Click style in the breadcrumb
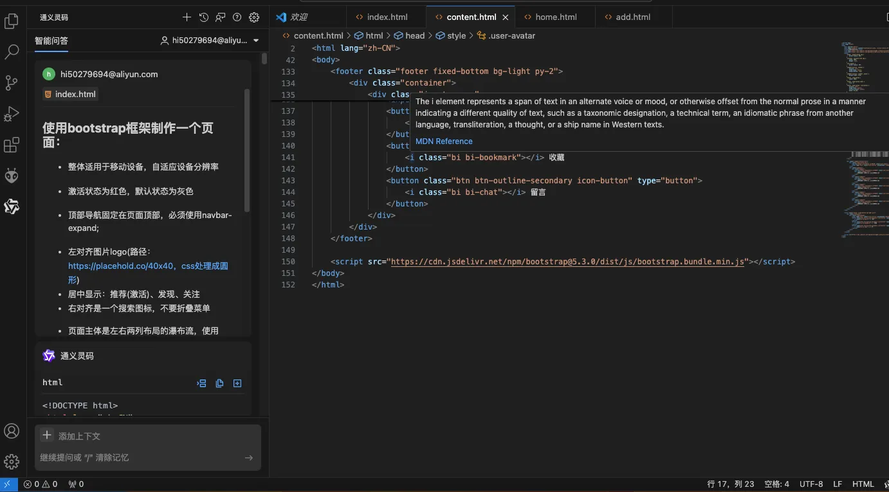 [x=456, y=35]
